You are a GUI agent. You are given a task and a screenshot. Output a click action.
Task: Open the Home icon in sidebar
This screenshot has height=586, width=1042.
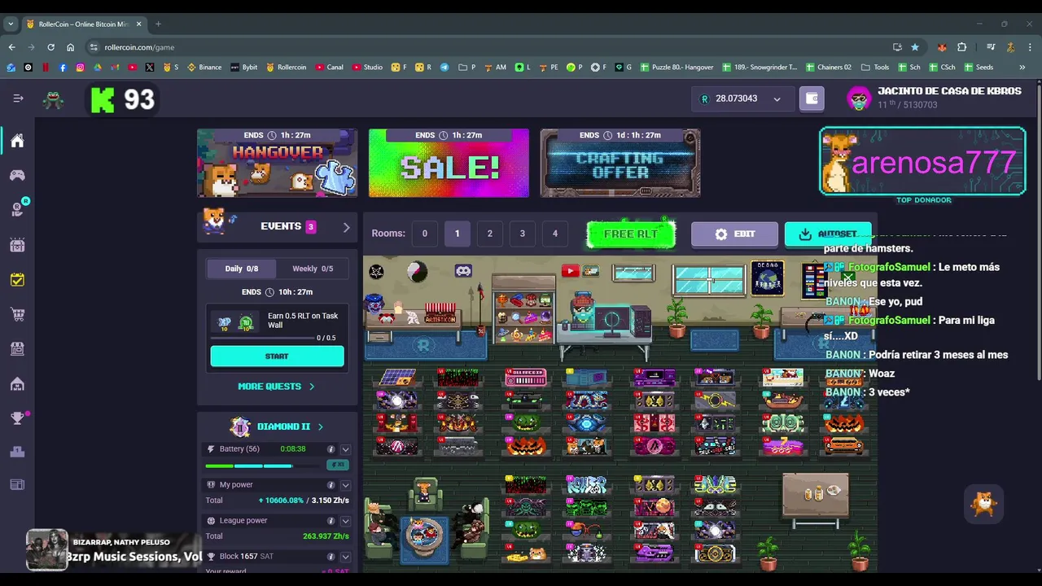17,141
